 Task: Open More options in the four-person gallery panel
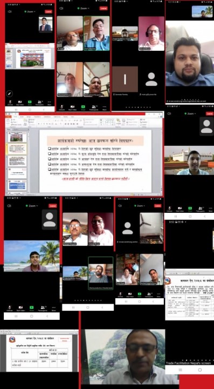[105, 108]
